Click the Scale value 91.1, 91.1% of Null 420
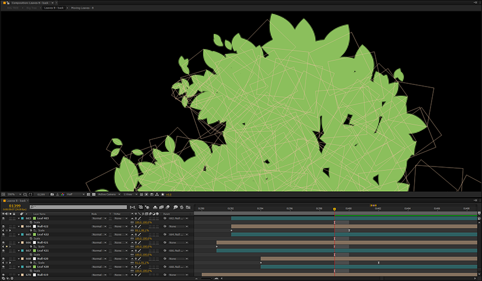Screen dimensions: 482x281 pos(142,263)
